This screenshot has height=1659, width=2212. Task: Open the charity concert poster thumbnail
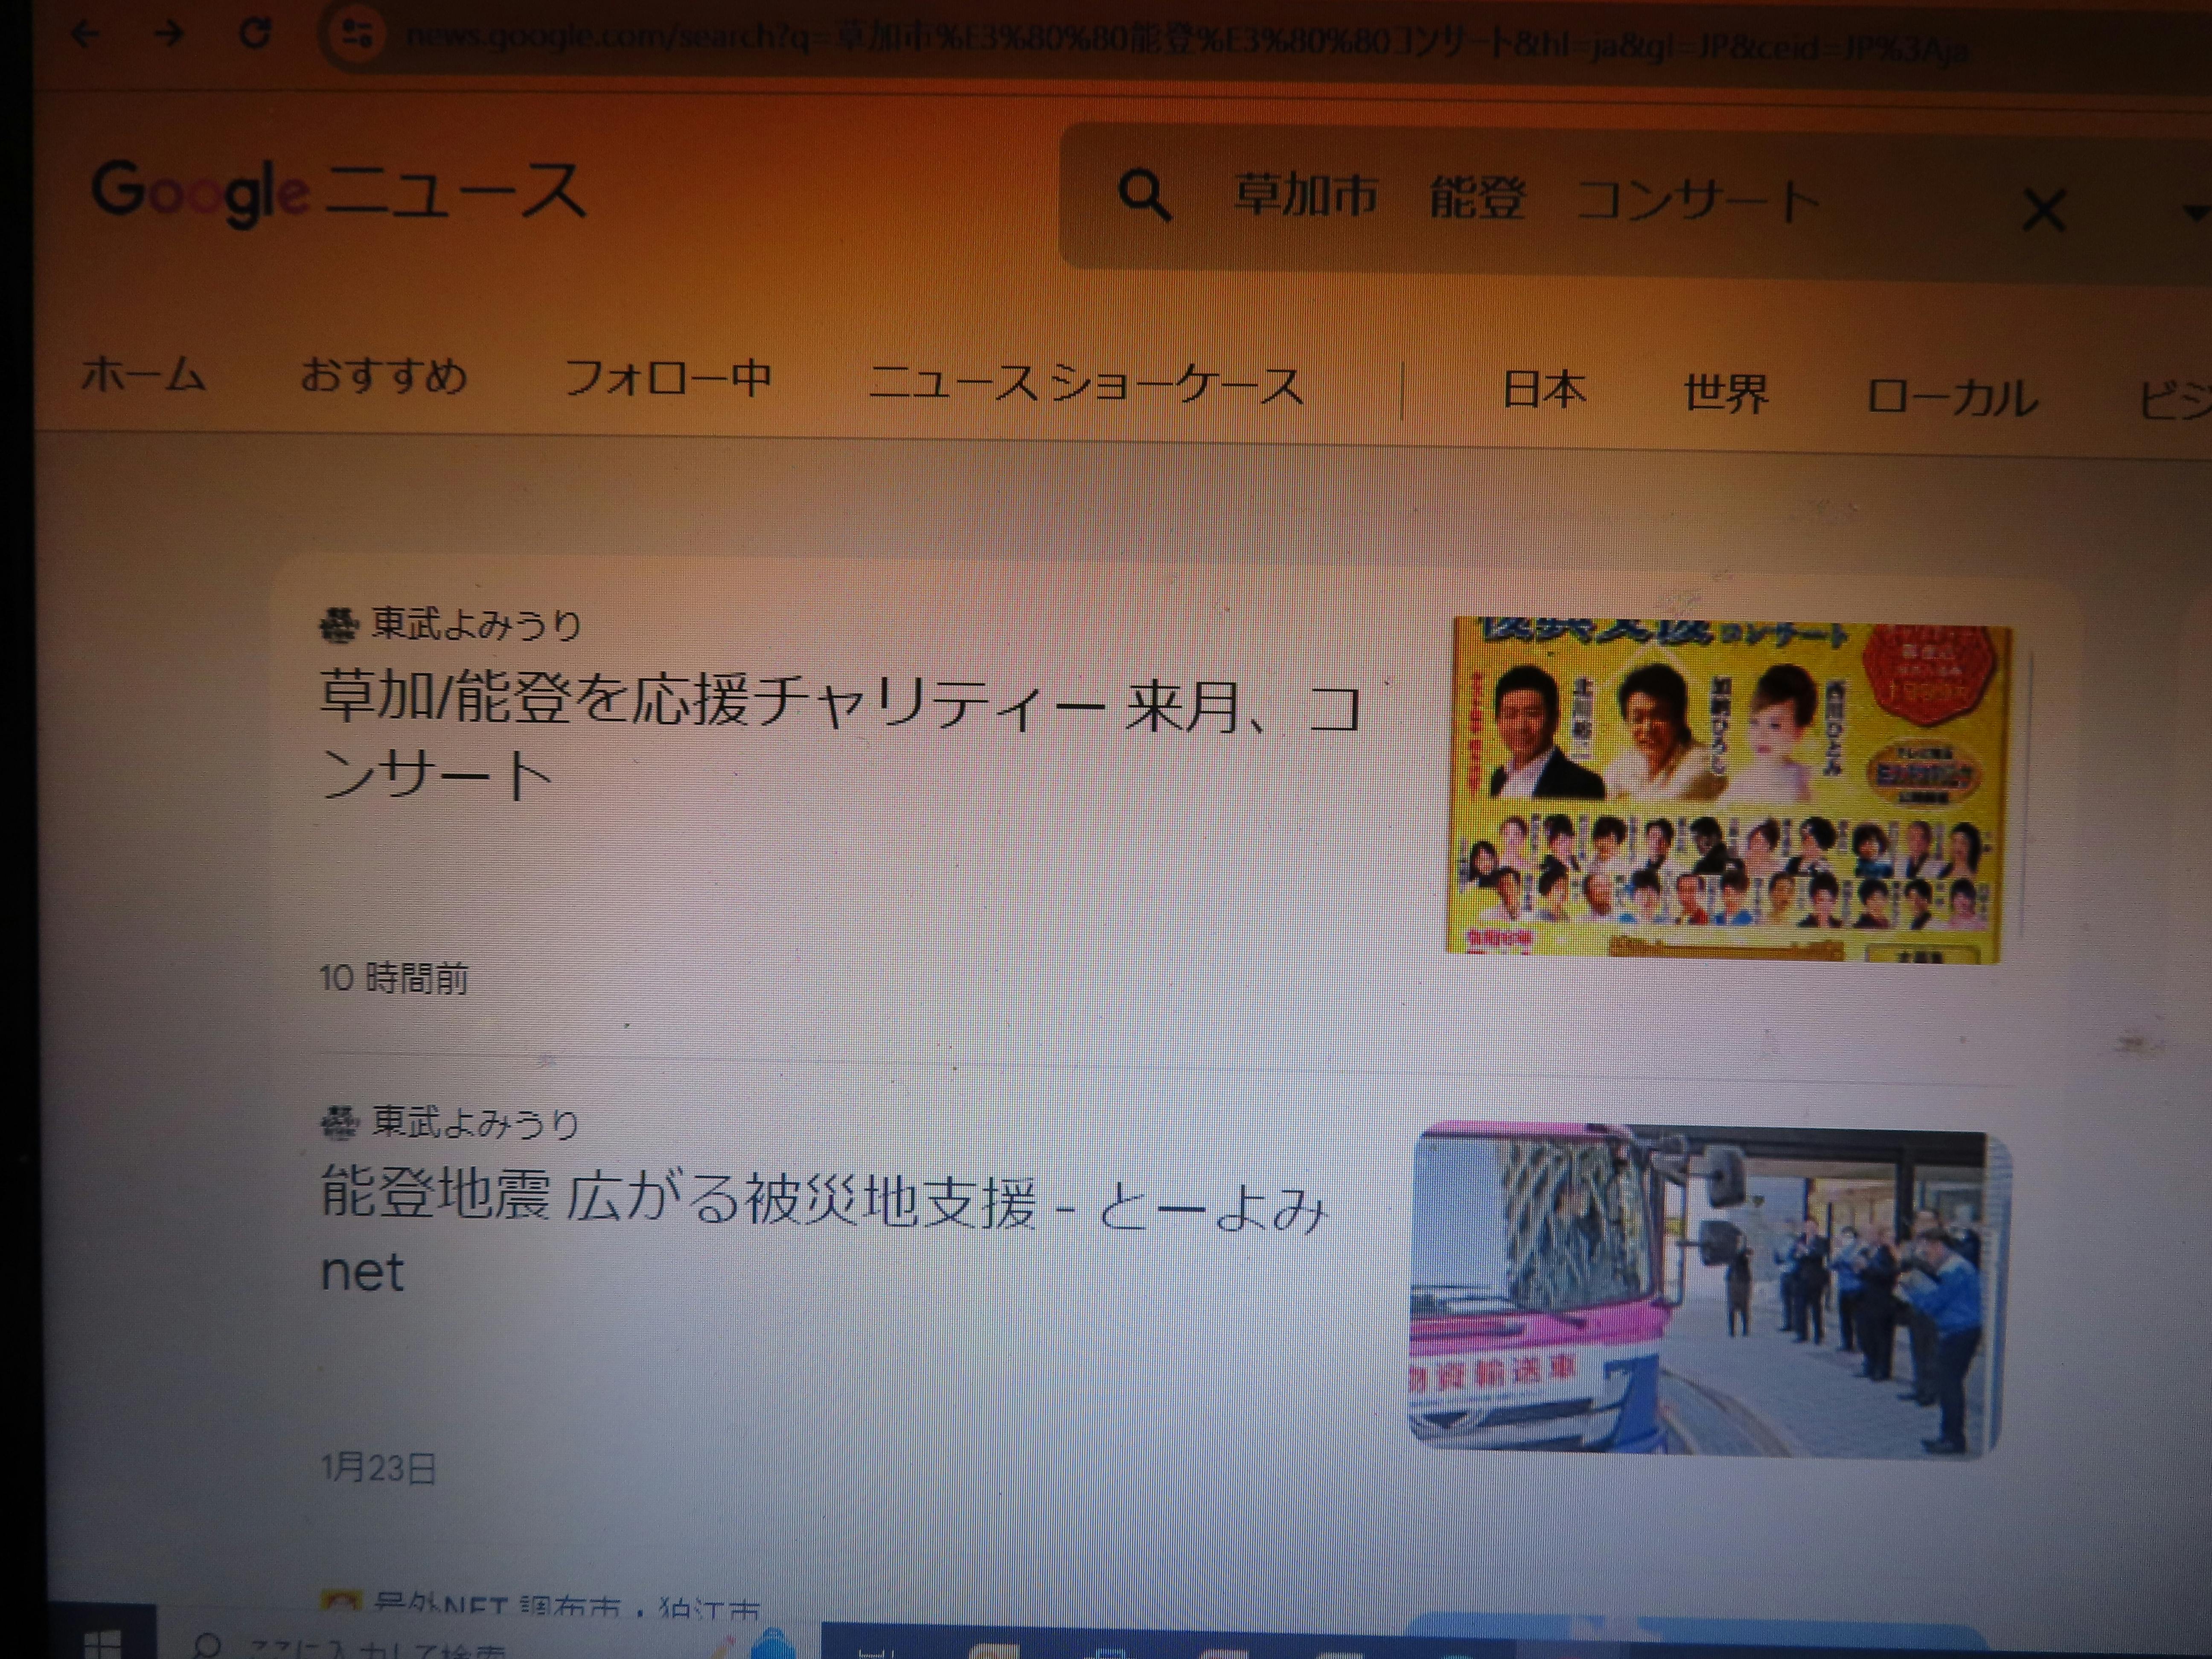pyautogui.click(x=1729, y=790)
